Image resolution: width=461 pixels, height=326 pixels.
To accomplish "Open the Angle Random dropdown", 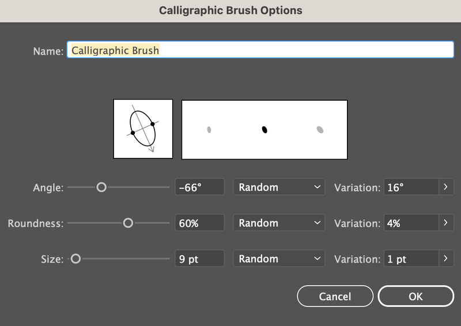I will pos(279,187).
